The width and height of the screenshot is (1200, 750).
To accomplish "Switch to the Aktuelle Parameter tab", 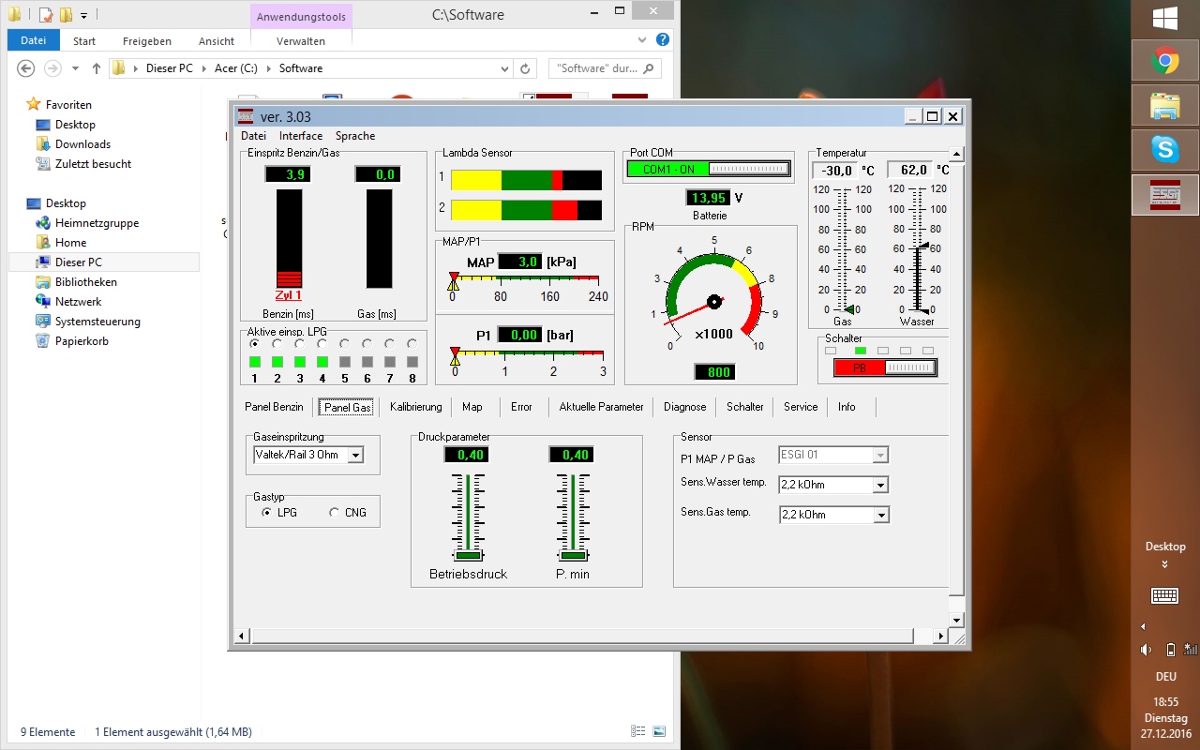I will (x=601, y=407).
